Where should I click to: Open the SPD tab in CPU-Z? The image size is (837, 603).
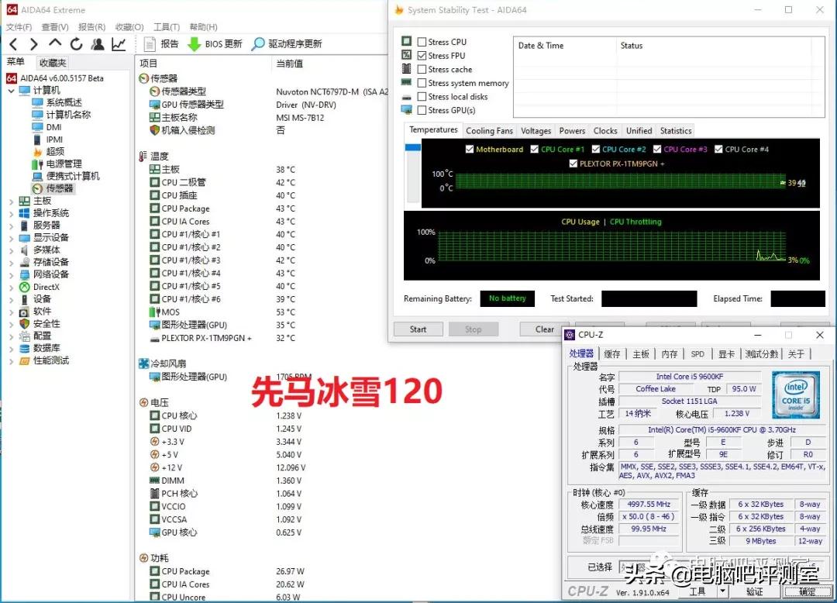(x=697, y=353)
